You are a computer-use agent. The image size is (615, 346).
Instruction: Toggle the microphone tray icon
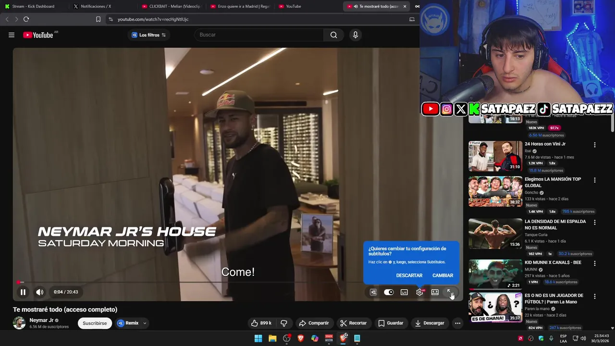pos(551,338)
